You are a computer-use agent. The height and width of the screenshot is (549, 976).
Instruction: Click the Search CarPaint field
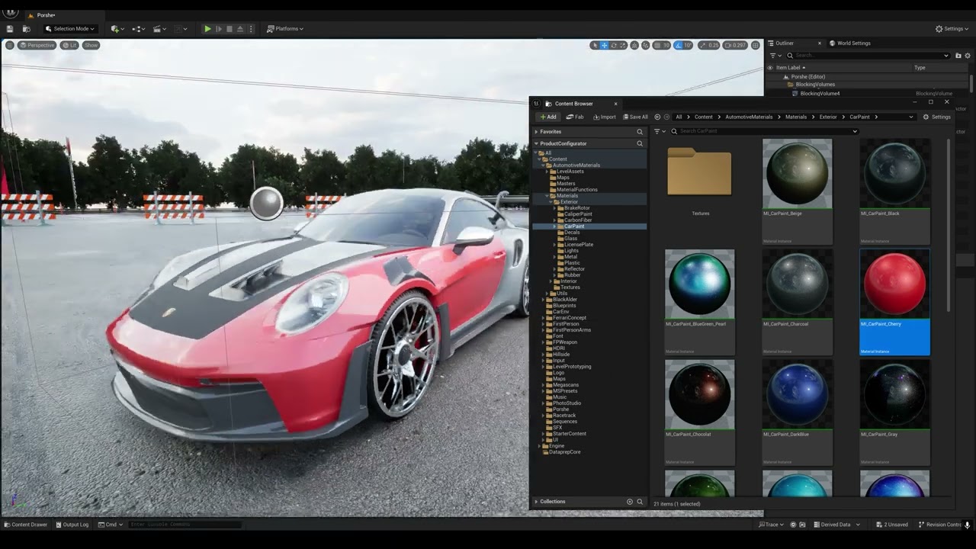pos(765,131)
